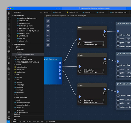Viewport: 131px width, 123px height.
Task: Switch to the main.go tab
Action: coord(87,12)
